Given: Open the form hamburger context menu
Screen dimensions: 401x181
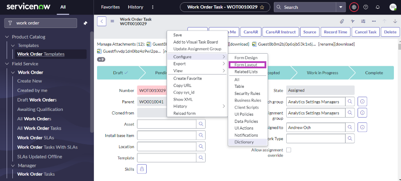Looking at the screenshot, I should (112, 21).
